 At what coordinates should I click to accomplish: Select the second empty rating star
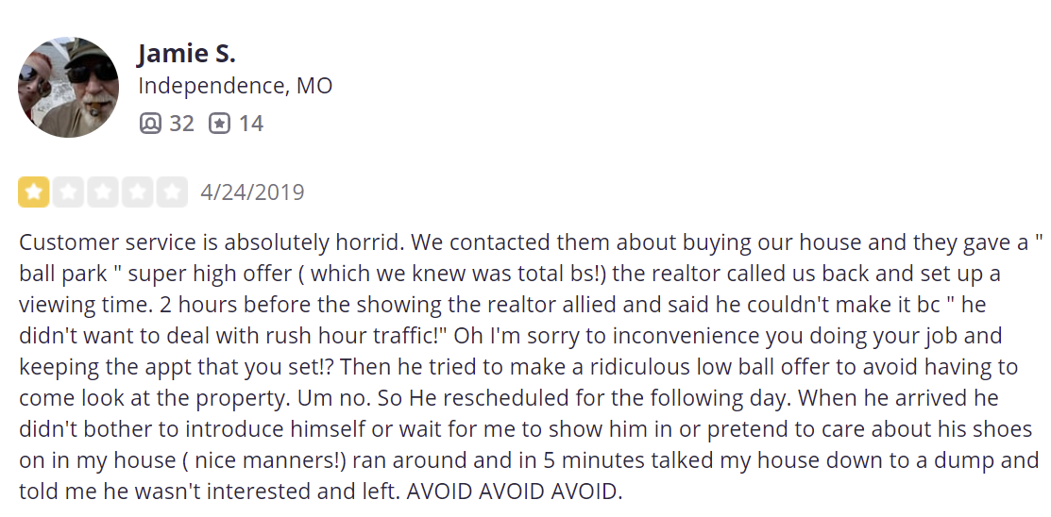68,192
